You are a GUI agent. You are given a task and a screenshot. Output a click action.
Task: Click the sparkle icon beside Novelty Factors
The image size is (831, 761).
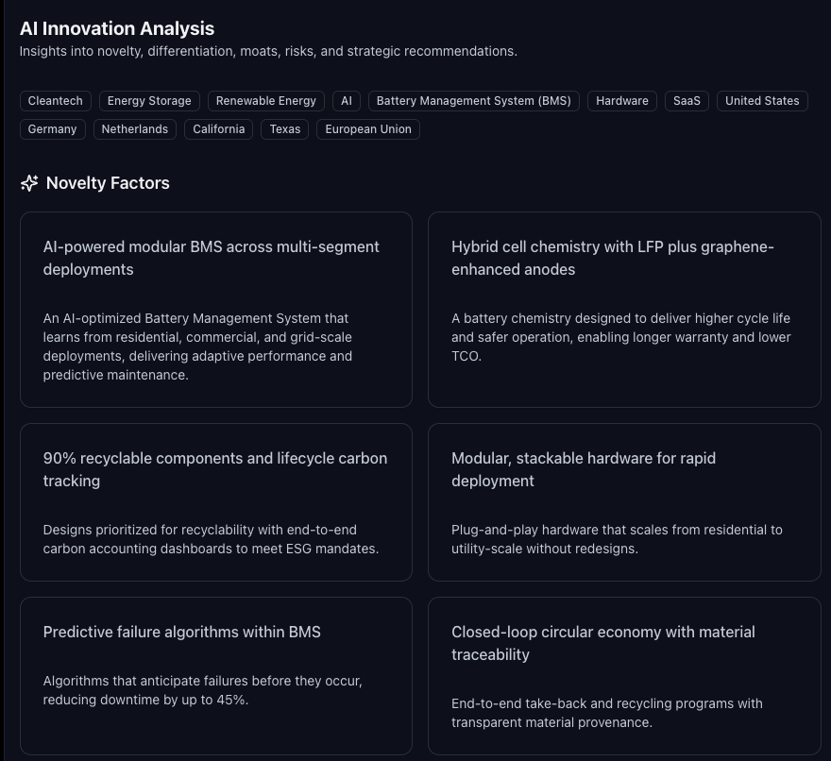(29, 183)
